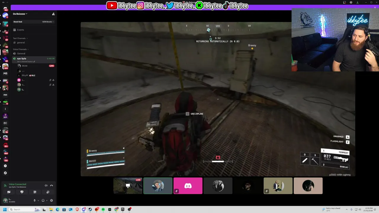Screen dimensions: 379x213
Task: Open the EC server icon
Action: [5, 123]
